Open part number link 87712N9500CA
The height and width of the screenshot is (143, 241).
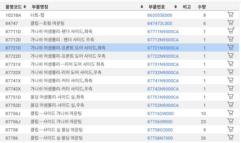[x=163, y=40]
